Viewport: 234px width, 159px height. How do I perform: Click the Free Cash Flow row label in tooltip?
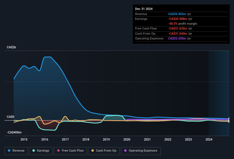(x=146, y=28)
